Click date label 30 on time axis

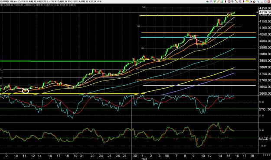[x=135, y=156]
